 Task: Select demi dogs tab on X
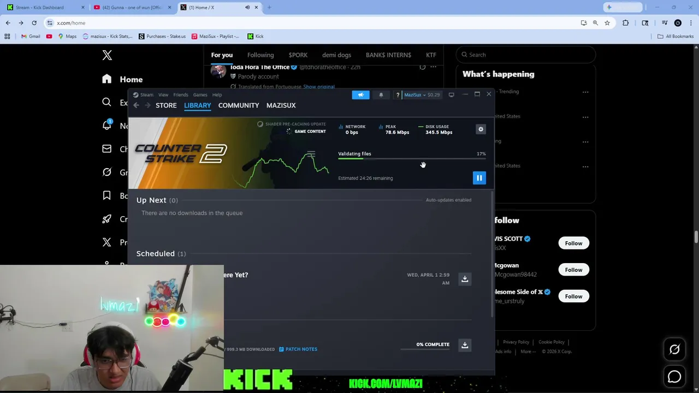336,55
